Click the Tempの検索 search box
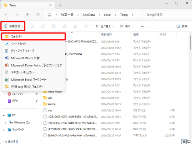Viewport: 192px width, 144px height. click(167, 15)
